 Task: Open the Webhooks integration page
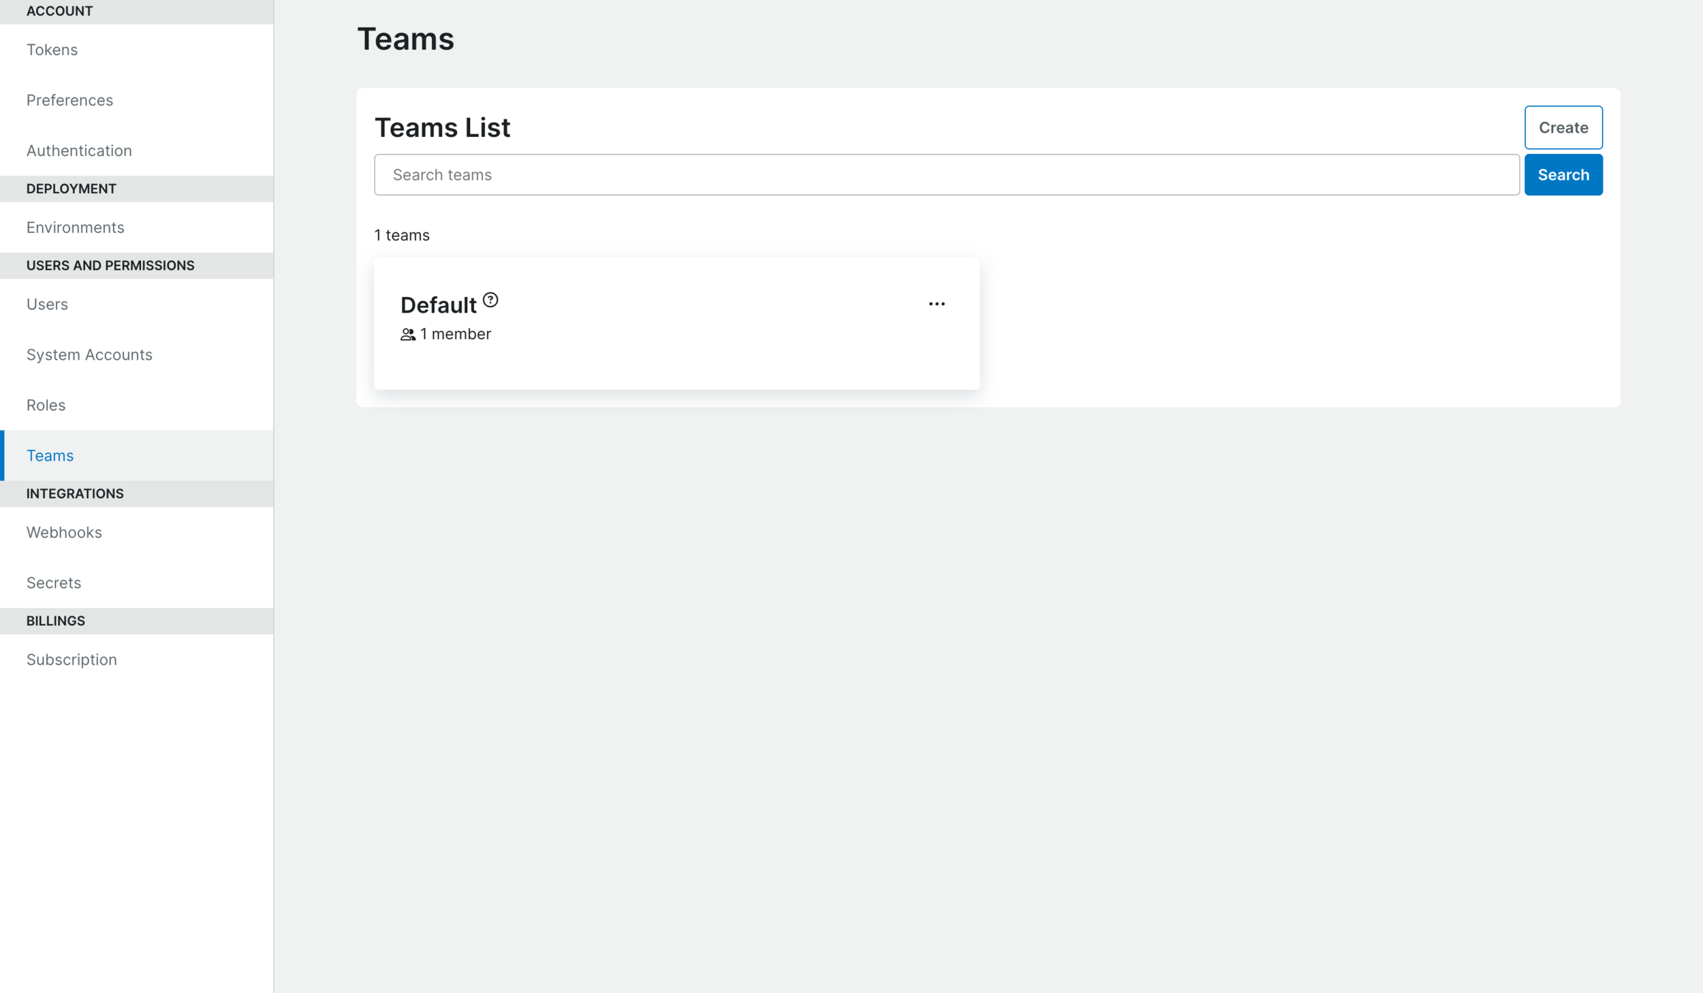[64, 532]
